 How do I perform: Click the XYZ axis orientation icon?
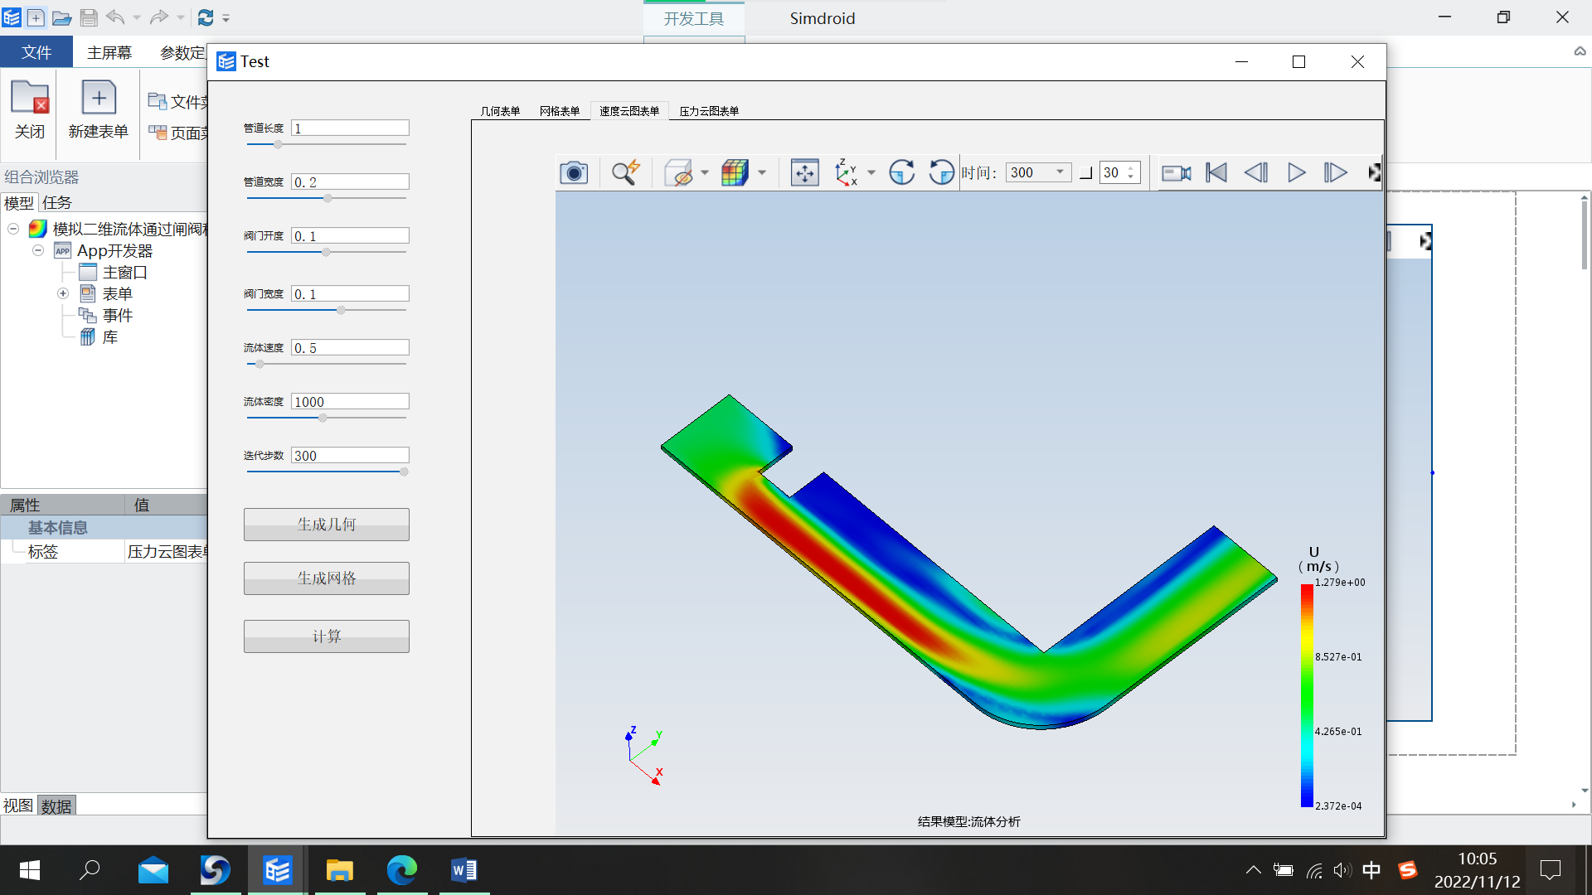click(x=847, y=172)
